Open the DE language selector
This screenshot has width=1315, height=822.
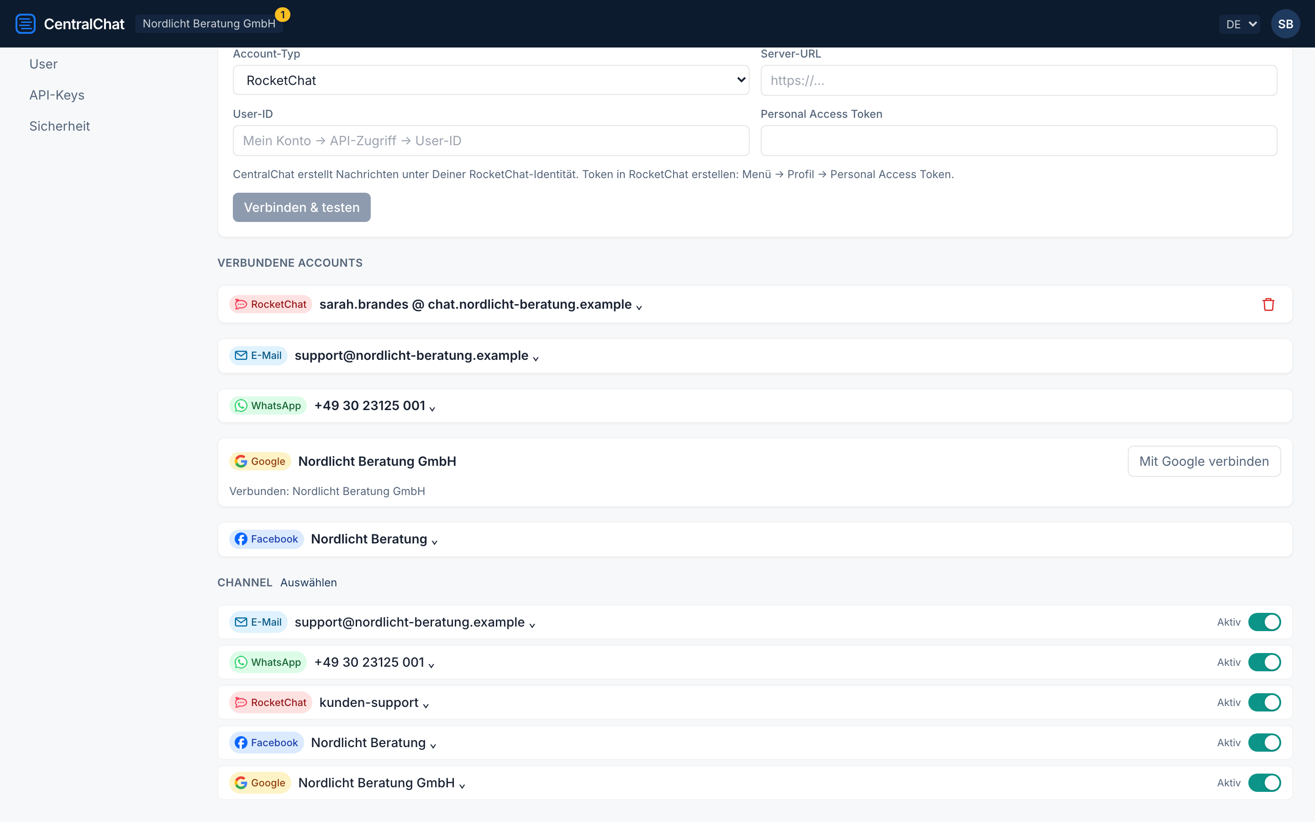1240,24
